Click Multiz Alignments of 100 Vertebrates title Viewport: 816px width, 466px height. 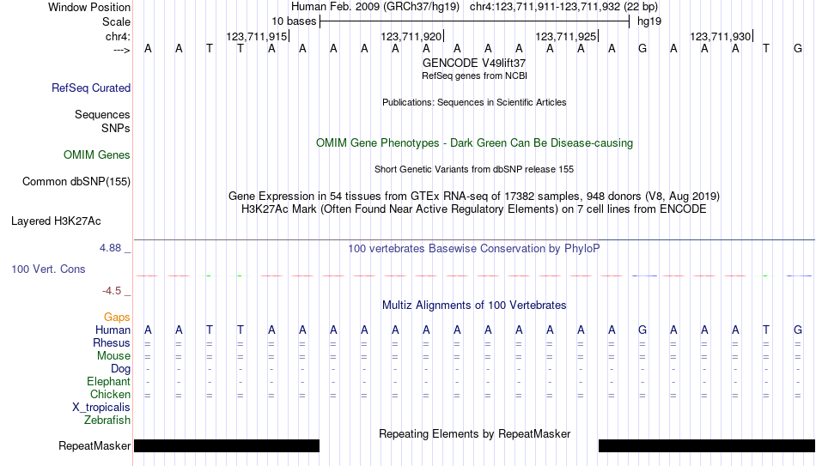[474, 306]
